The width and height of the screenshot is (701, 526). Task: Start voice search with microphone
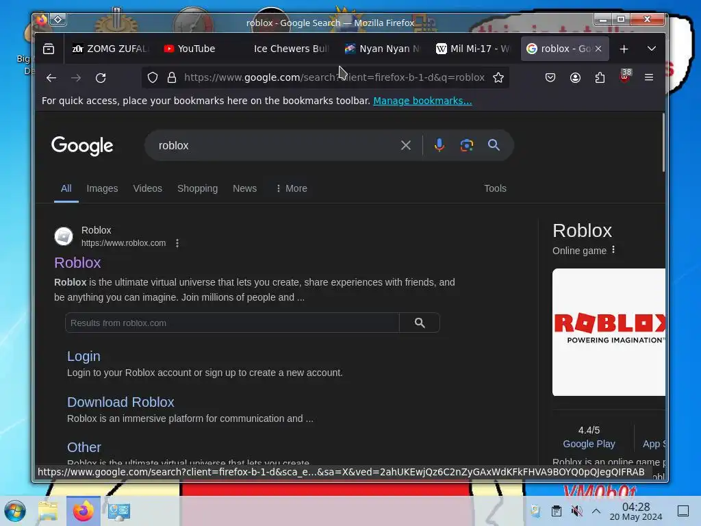pos(439,145)
